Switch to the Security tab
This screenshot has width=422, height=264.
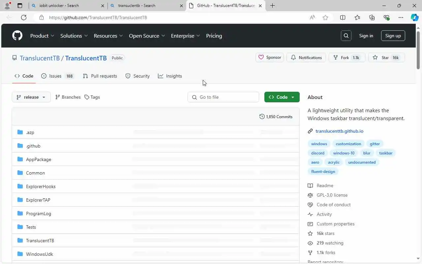pyautogui.click(x=137, y=76)
